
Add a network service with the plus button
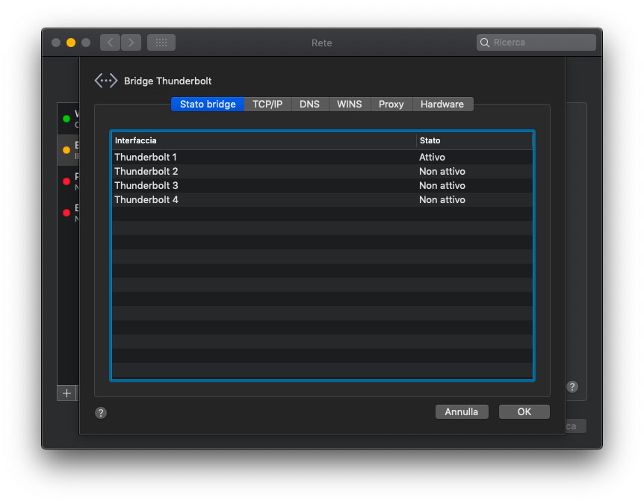pos(66,393)
